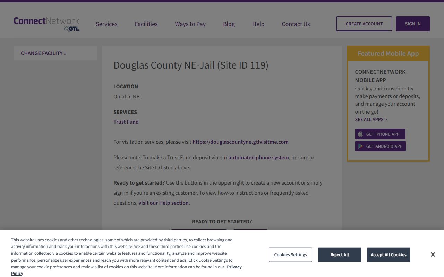
Task: Click Get iPhone App button text
Action: 383,134
